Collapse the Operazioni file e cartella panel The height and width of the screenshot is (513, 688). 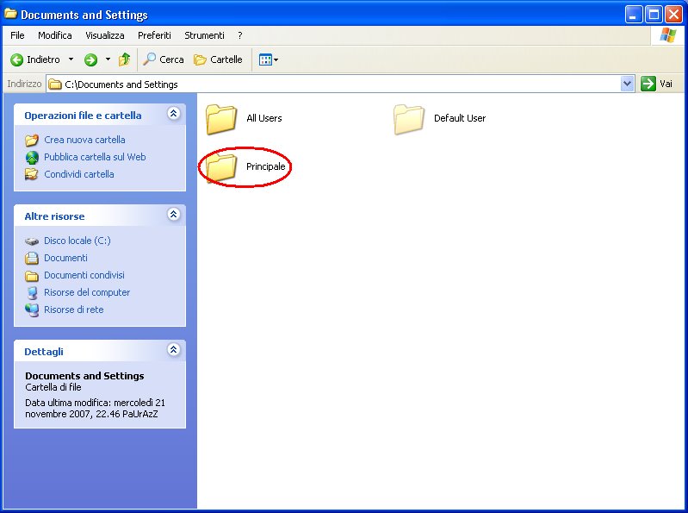174,114
